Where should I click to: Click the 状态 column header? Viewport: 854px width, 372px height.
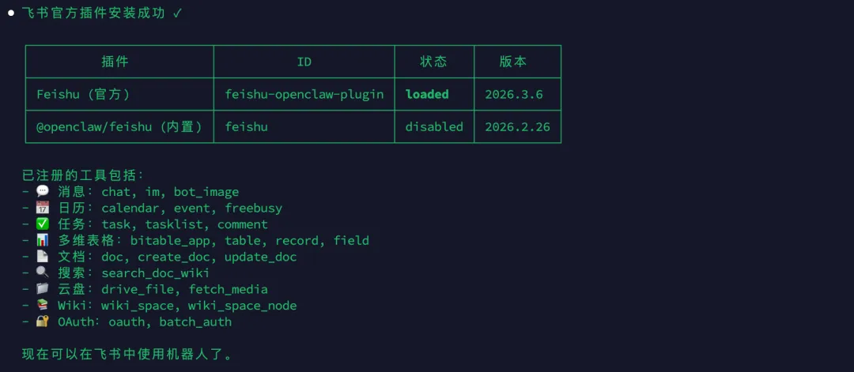433,62
